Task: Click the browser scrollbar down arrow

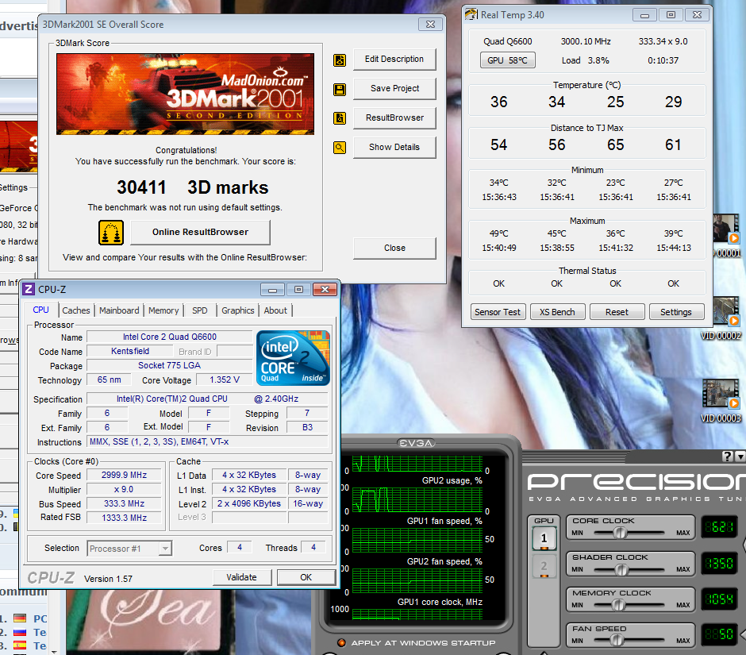Action: pyautogui.click(x=54, y=651)
